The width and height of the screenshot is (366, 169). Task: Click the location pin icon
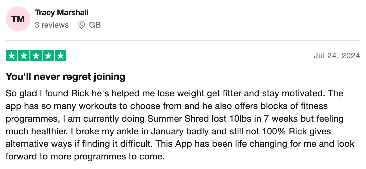point(82,25)
